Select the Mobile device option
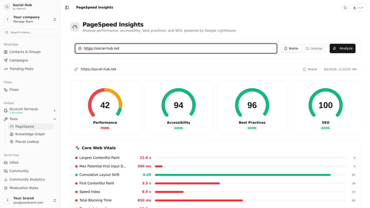This screenshot has height=208, width=370. click(x=291, y=48)
